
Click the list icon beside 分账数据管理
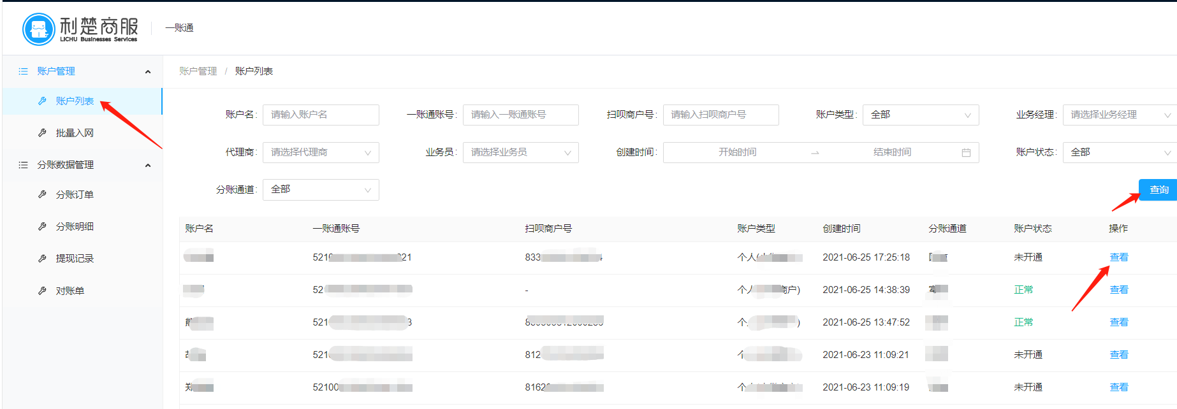tap(23, 165)
